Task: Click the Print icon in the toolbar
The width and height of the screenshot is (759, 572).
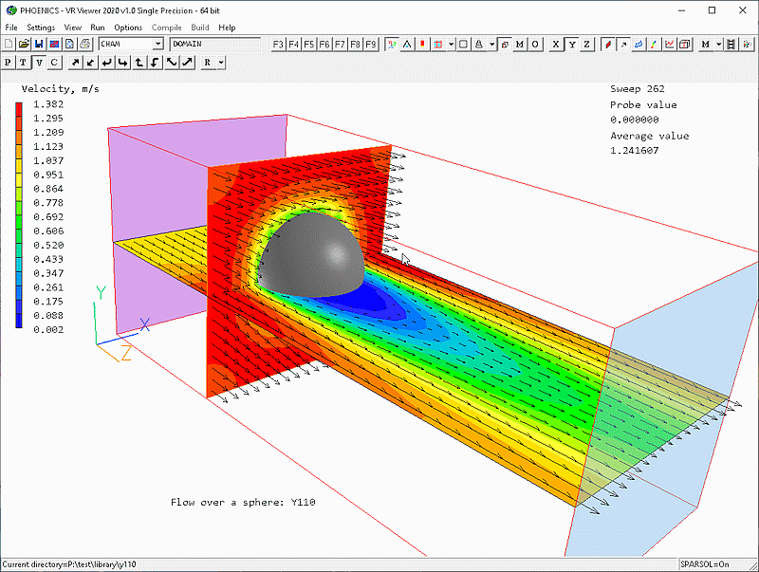Action: 84,44
